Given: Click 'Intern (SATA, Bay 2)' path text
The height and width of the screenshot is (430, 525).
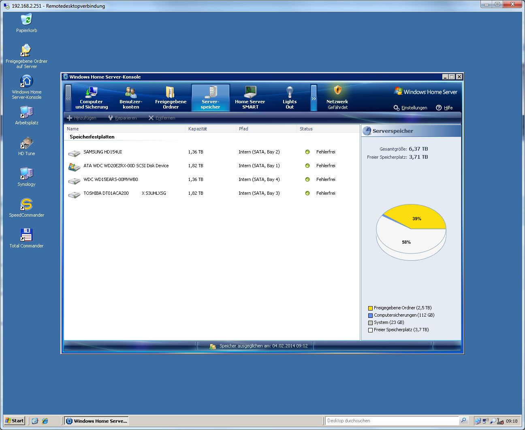Looking at the screenshot, I should 259,152.
